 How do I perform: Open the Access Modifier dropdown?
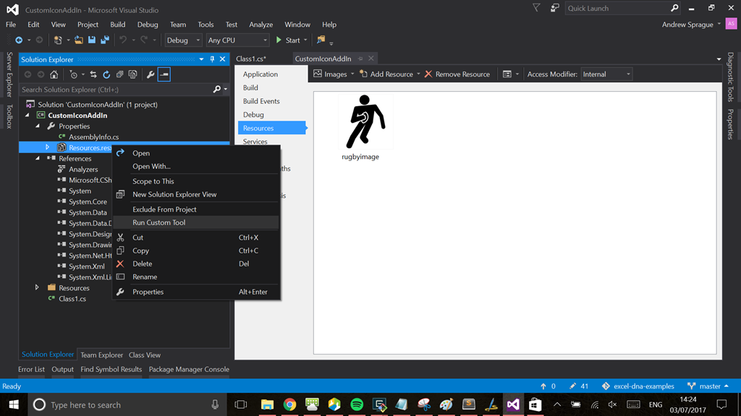point(606,74)
